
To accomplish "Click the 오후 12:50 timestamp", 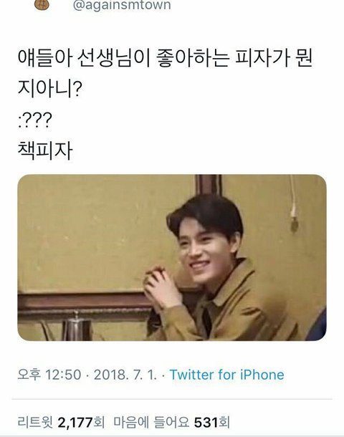I will 49,375.
